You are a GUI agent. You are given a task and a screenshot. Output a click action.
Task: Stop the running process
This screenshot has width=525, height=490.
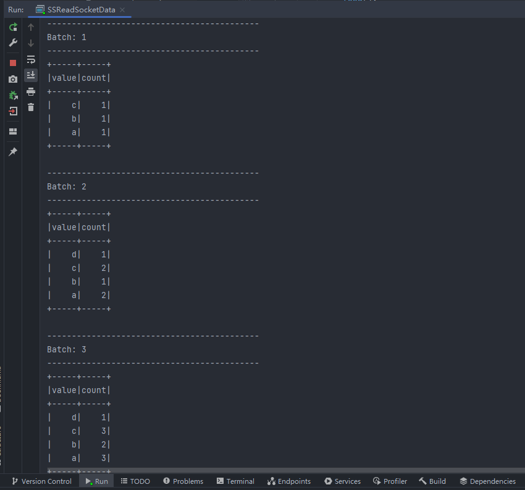click(x=13, y=63)
